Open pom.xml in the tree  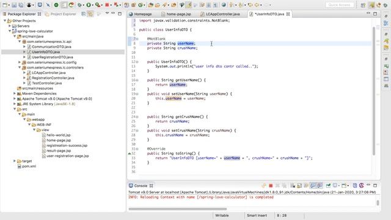[x=29, y=166]
